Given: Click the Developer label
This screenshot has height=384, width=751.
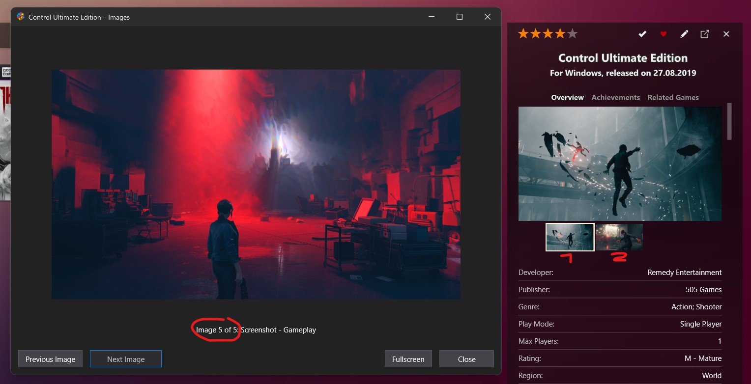Looking at the screenshot, I should point(536,273).
